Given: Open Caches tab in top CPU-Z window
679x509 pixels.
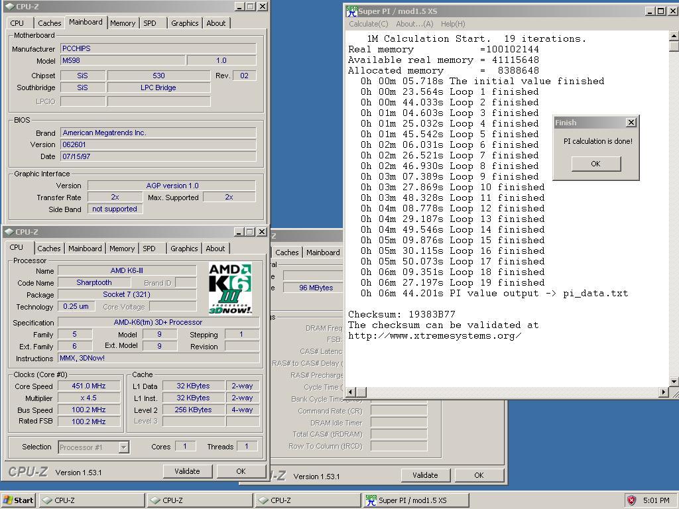Looking at the screenshot, I should pos(49,23).
